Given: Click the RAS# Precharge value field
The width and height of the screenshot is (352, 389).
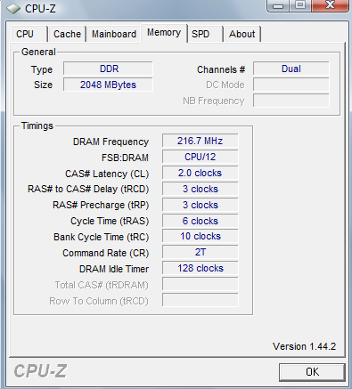Looking at the screenshot, I should tap(200, 205).
